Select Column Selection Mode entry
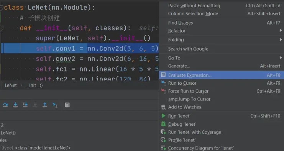 click(x=221, y=13)
